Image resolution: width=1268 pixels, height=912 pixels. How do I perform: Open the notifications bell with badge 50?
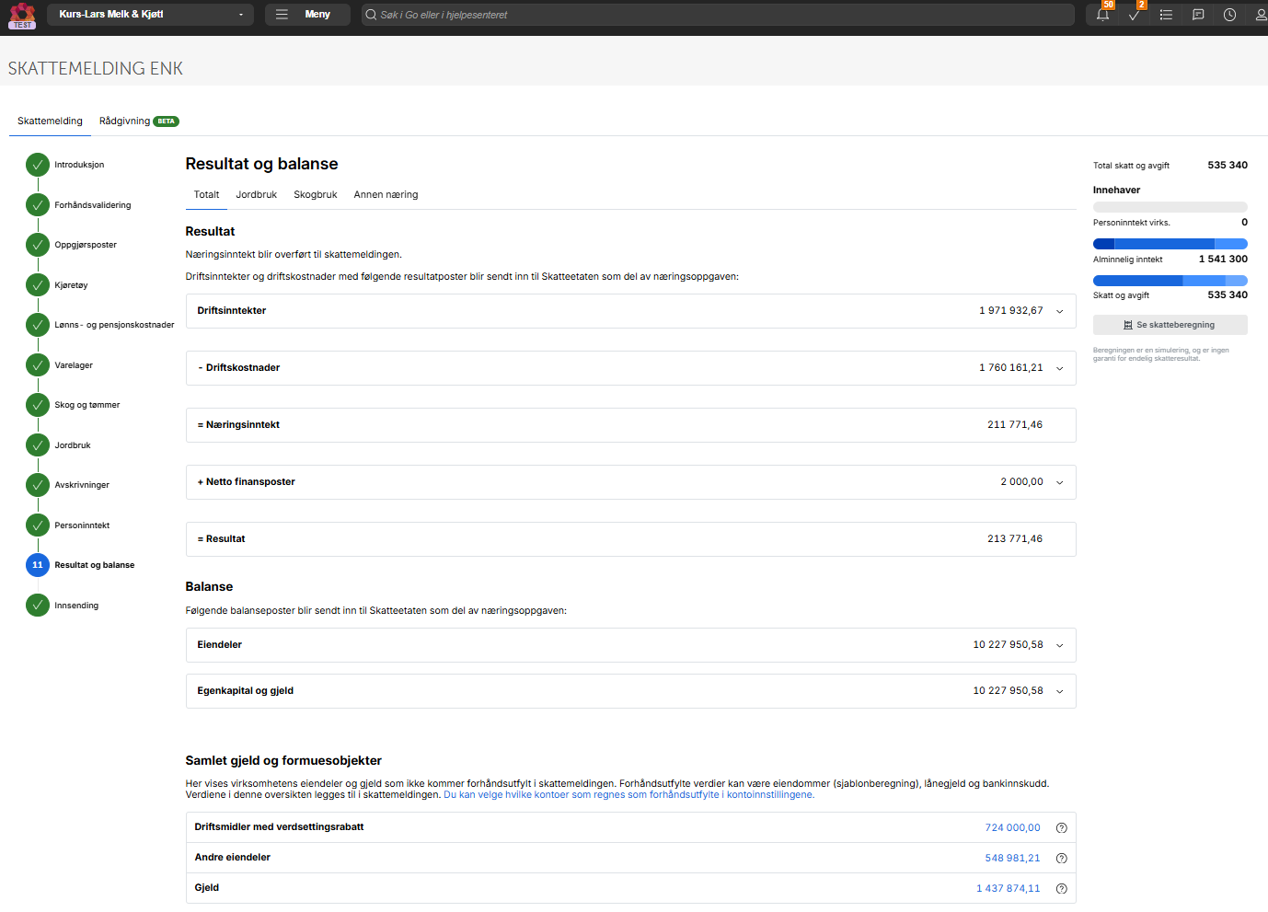(1102, 15)
